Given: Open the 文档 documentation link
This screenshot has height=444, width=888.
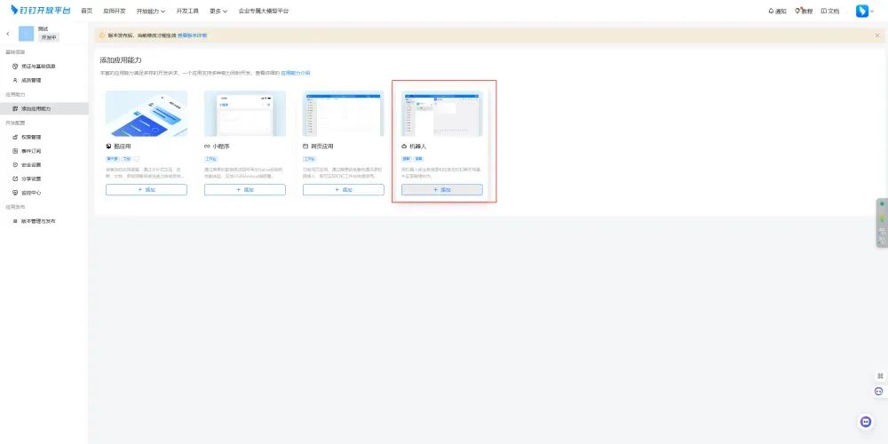Looking at the screenshot, I should 830,11.
